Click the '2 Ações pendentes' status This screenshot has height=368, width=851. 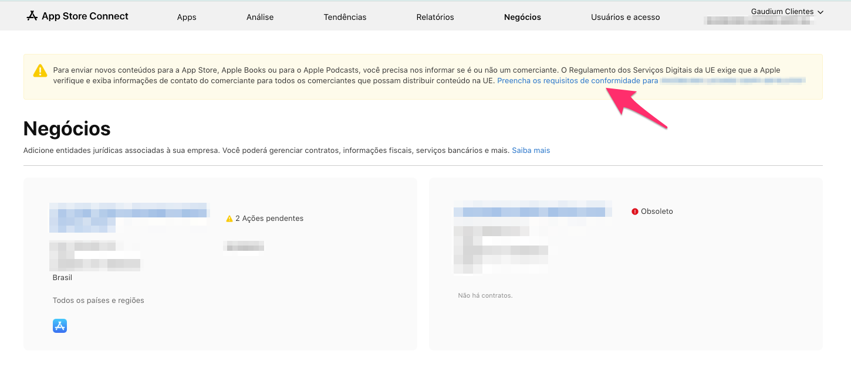pos(269,219)
